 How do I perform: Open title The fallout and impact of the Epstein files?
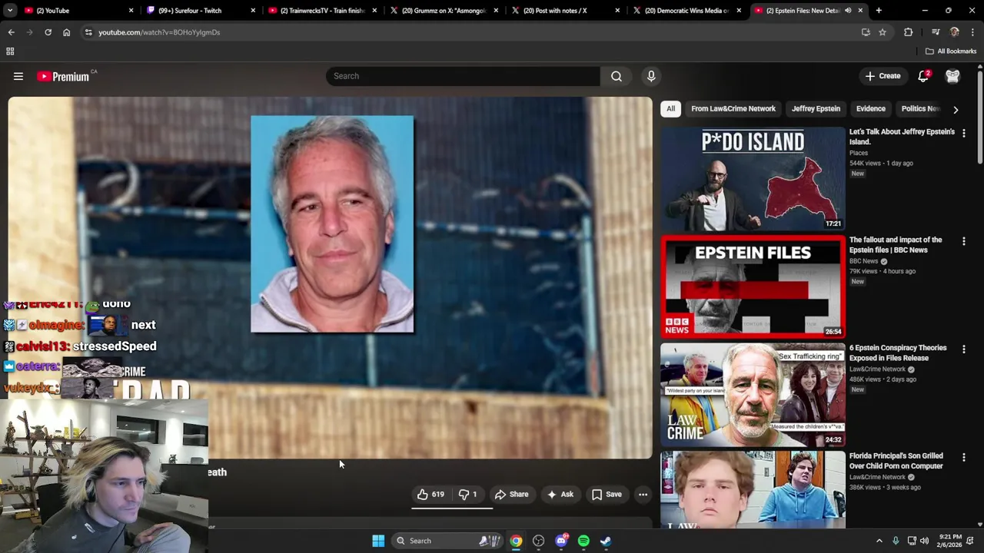click(x=896, y=245)
